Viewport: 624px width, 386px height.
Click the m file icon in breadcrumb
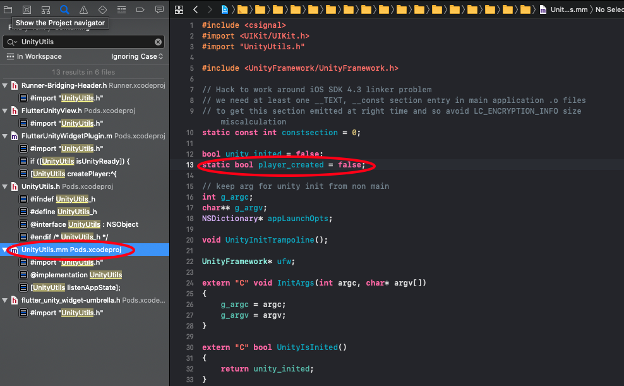pos(543,10)
